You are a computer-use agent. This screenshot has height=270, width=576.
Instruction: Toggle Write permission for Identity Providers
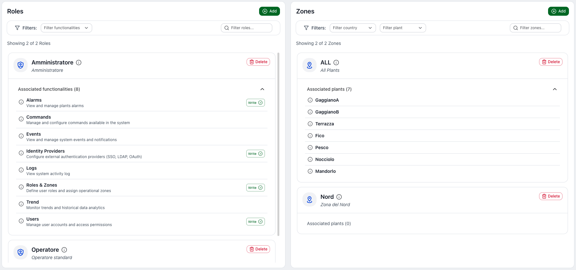tap(256, 154)
